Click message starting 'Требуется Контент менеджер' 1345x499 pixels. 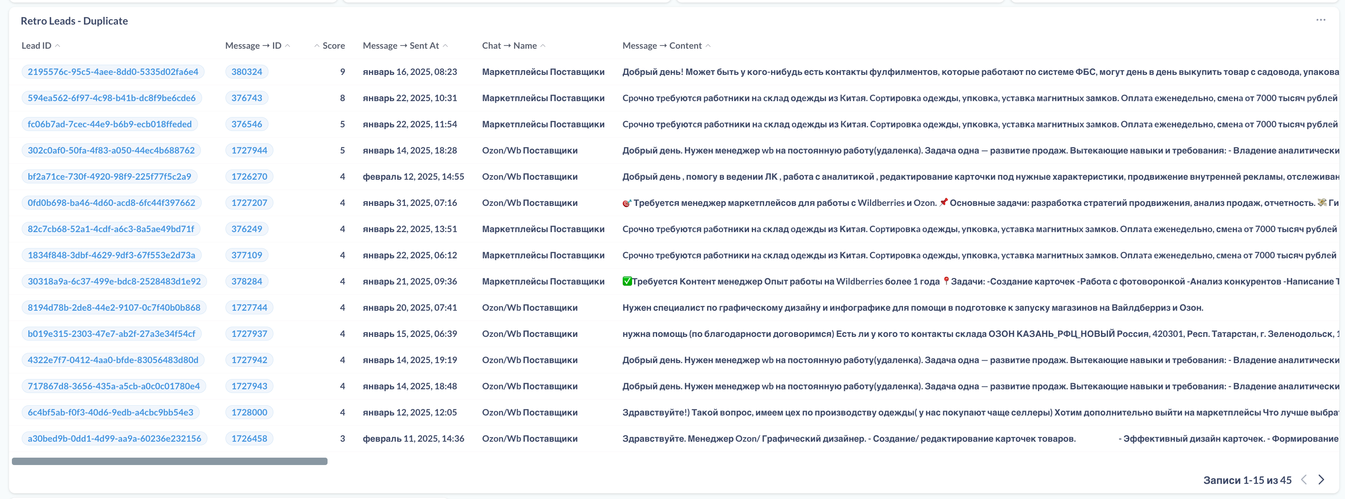(x=981, y=281)
